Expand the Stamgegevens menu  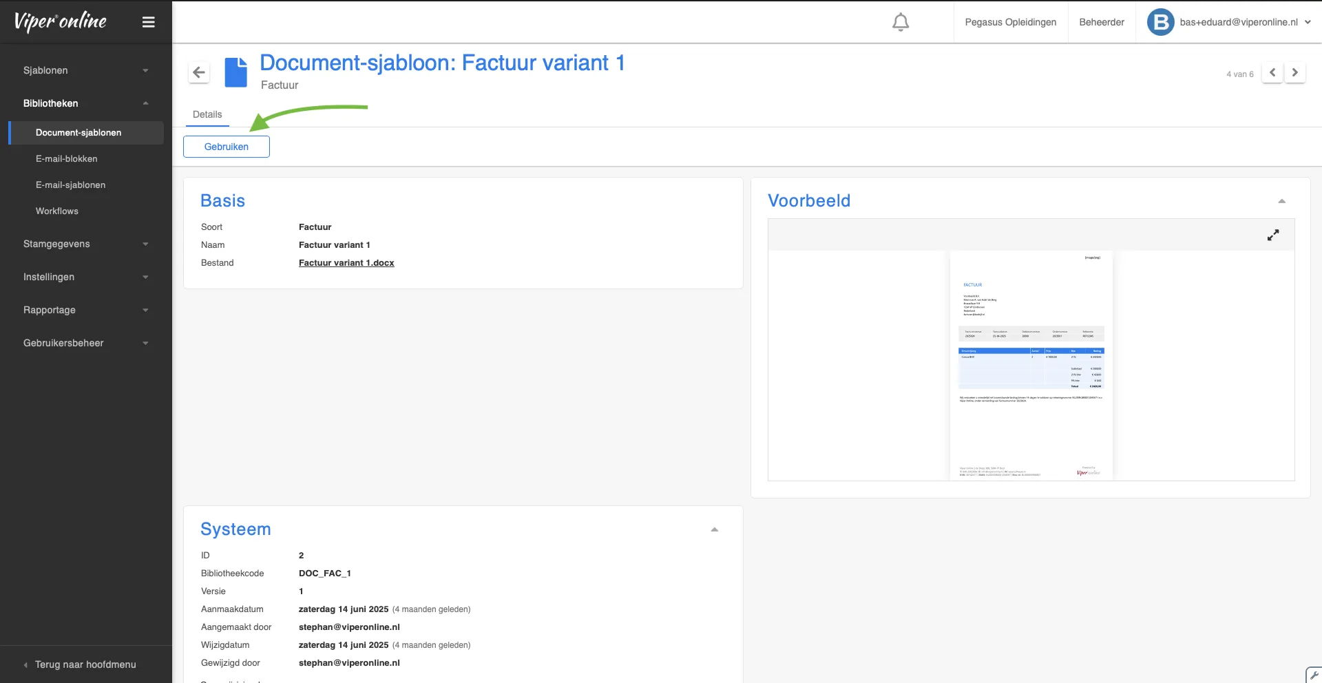[x=85, y=244]
